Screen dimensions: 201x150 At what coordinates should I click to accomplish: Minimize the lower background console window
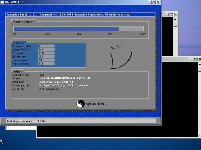pyautogui.click(x=191, y=59)
